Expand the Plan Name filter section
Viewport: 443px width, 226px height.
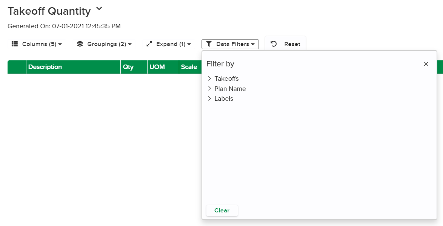coord(209,88)
